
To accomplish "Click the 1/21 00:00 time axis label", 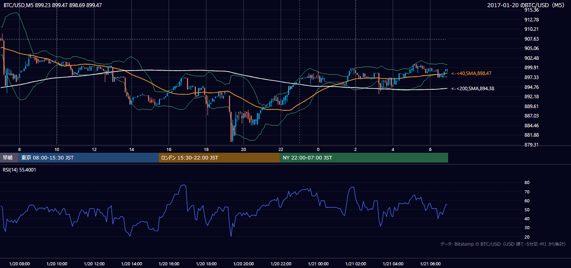I will (x=318, y=264).
